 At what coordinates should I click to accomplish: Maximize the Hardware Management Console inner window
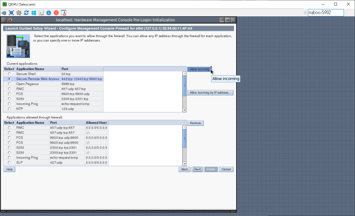click(227, 20)
